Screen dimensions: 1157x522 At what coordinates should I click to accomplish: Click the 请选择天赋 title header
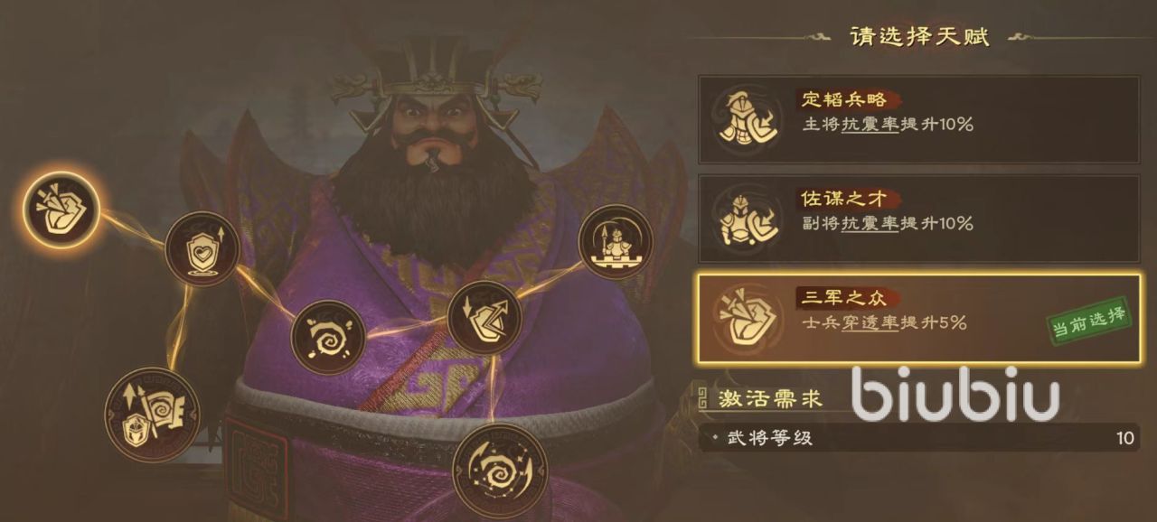tap(919, 37)
